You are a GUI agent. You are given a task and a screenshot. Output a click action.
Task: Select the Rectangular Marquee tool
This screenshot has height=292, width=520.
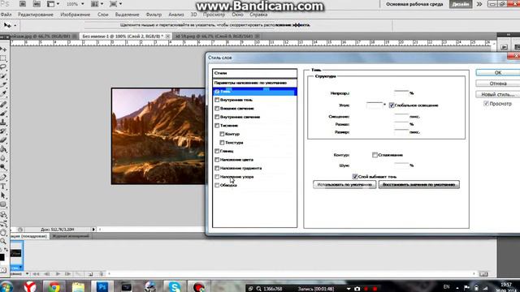(x=3, y=58)
